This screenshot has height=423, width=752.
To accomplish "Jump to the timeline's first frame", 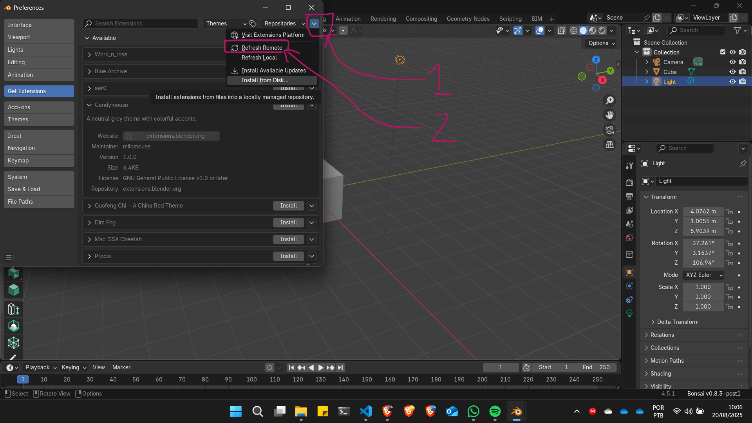I will coord(291,367).
